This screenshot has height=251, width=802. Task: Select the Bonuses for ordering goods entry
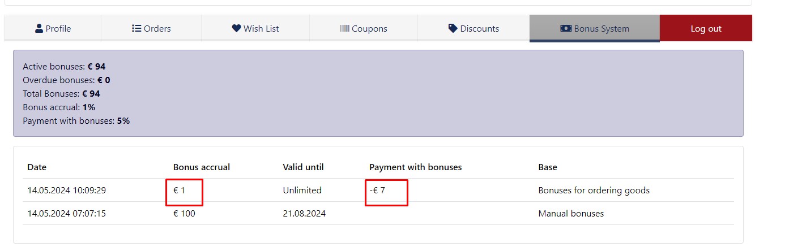[x=594, y=191]
